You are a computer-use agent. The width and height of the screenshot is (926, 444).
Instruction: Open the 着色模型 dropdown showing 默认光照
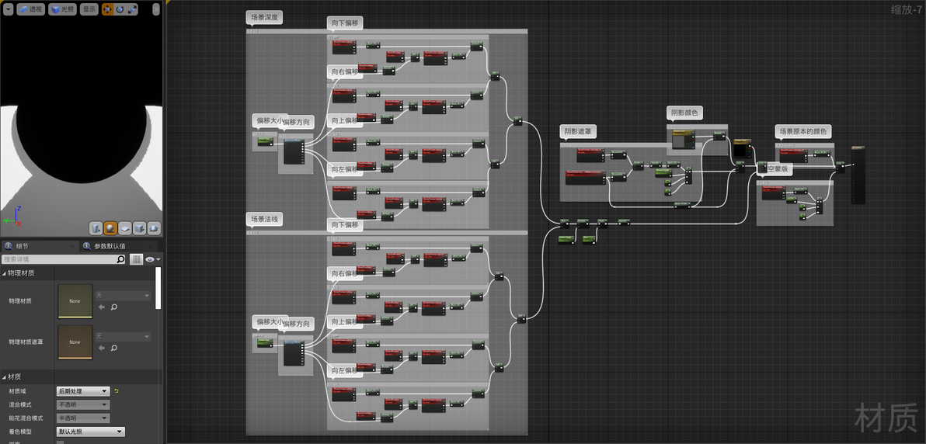90,432
